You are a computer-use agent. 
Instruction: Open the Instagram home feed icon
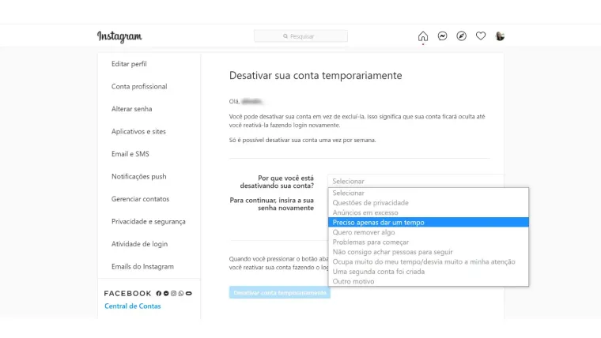click(x=423, y=36)
